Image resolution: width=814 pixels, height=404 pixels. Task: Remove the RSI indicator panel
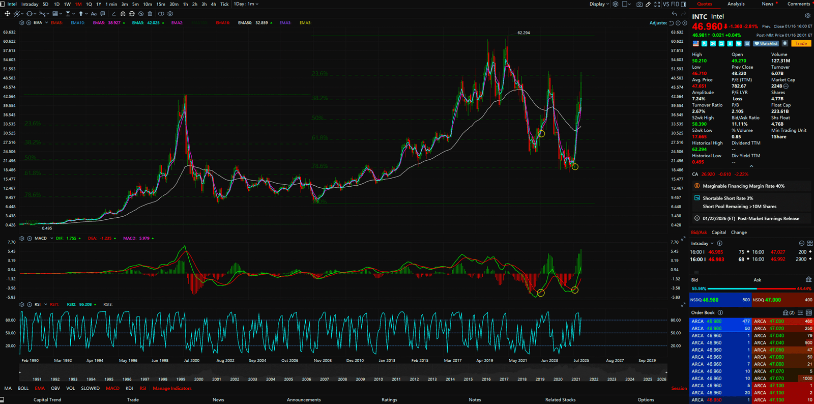[30, 304]
